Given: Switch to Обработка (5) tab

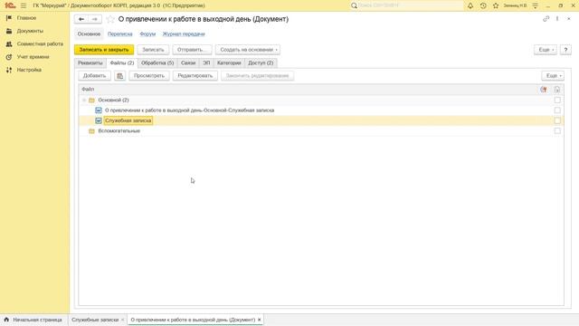Looking at the screenshot, I should pos(157,62).
